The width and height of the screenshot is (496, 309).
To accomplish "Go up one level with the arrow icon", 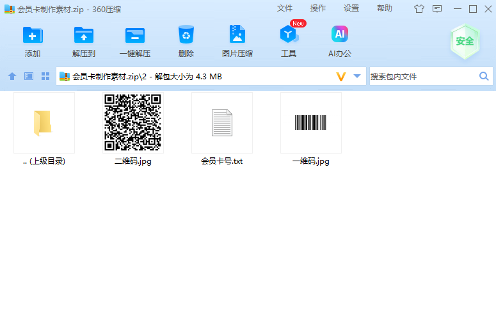I will tap(12, 76).
